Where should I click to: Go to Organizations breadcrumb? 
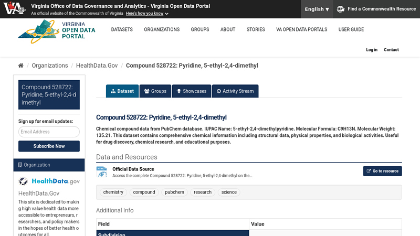tap(50, 66)
